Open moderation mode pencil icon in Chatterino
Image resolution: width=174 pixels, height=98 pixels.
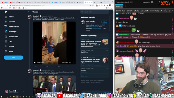coord(161,11)
